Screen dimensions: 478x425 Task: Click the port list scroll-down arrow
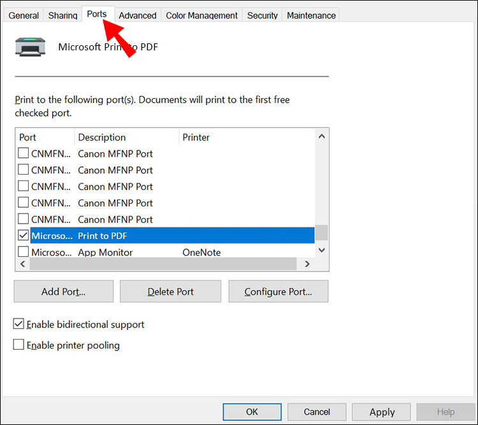click(322, 250)
